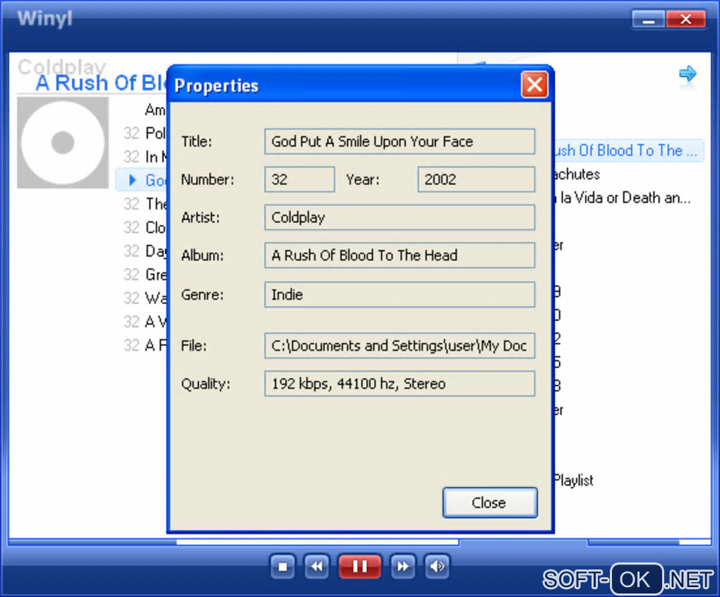Click the 'A Rush Of Bl' album heading
The image size is (720, 597).
(101, 83)
